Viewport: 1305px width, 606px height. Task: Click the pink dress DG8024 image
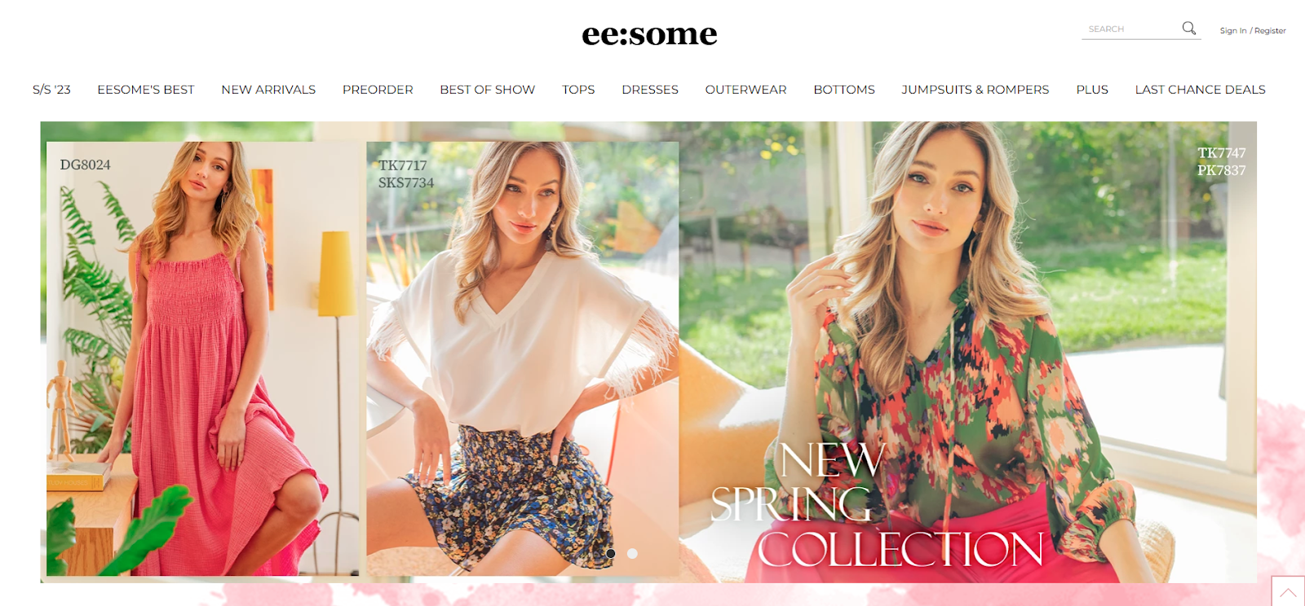coord(202,358)
